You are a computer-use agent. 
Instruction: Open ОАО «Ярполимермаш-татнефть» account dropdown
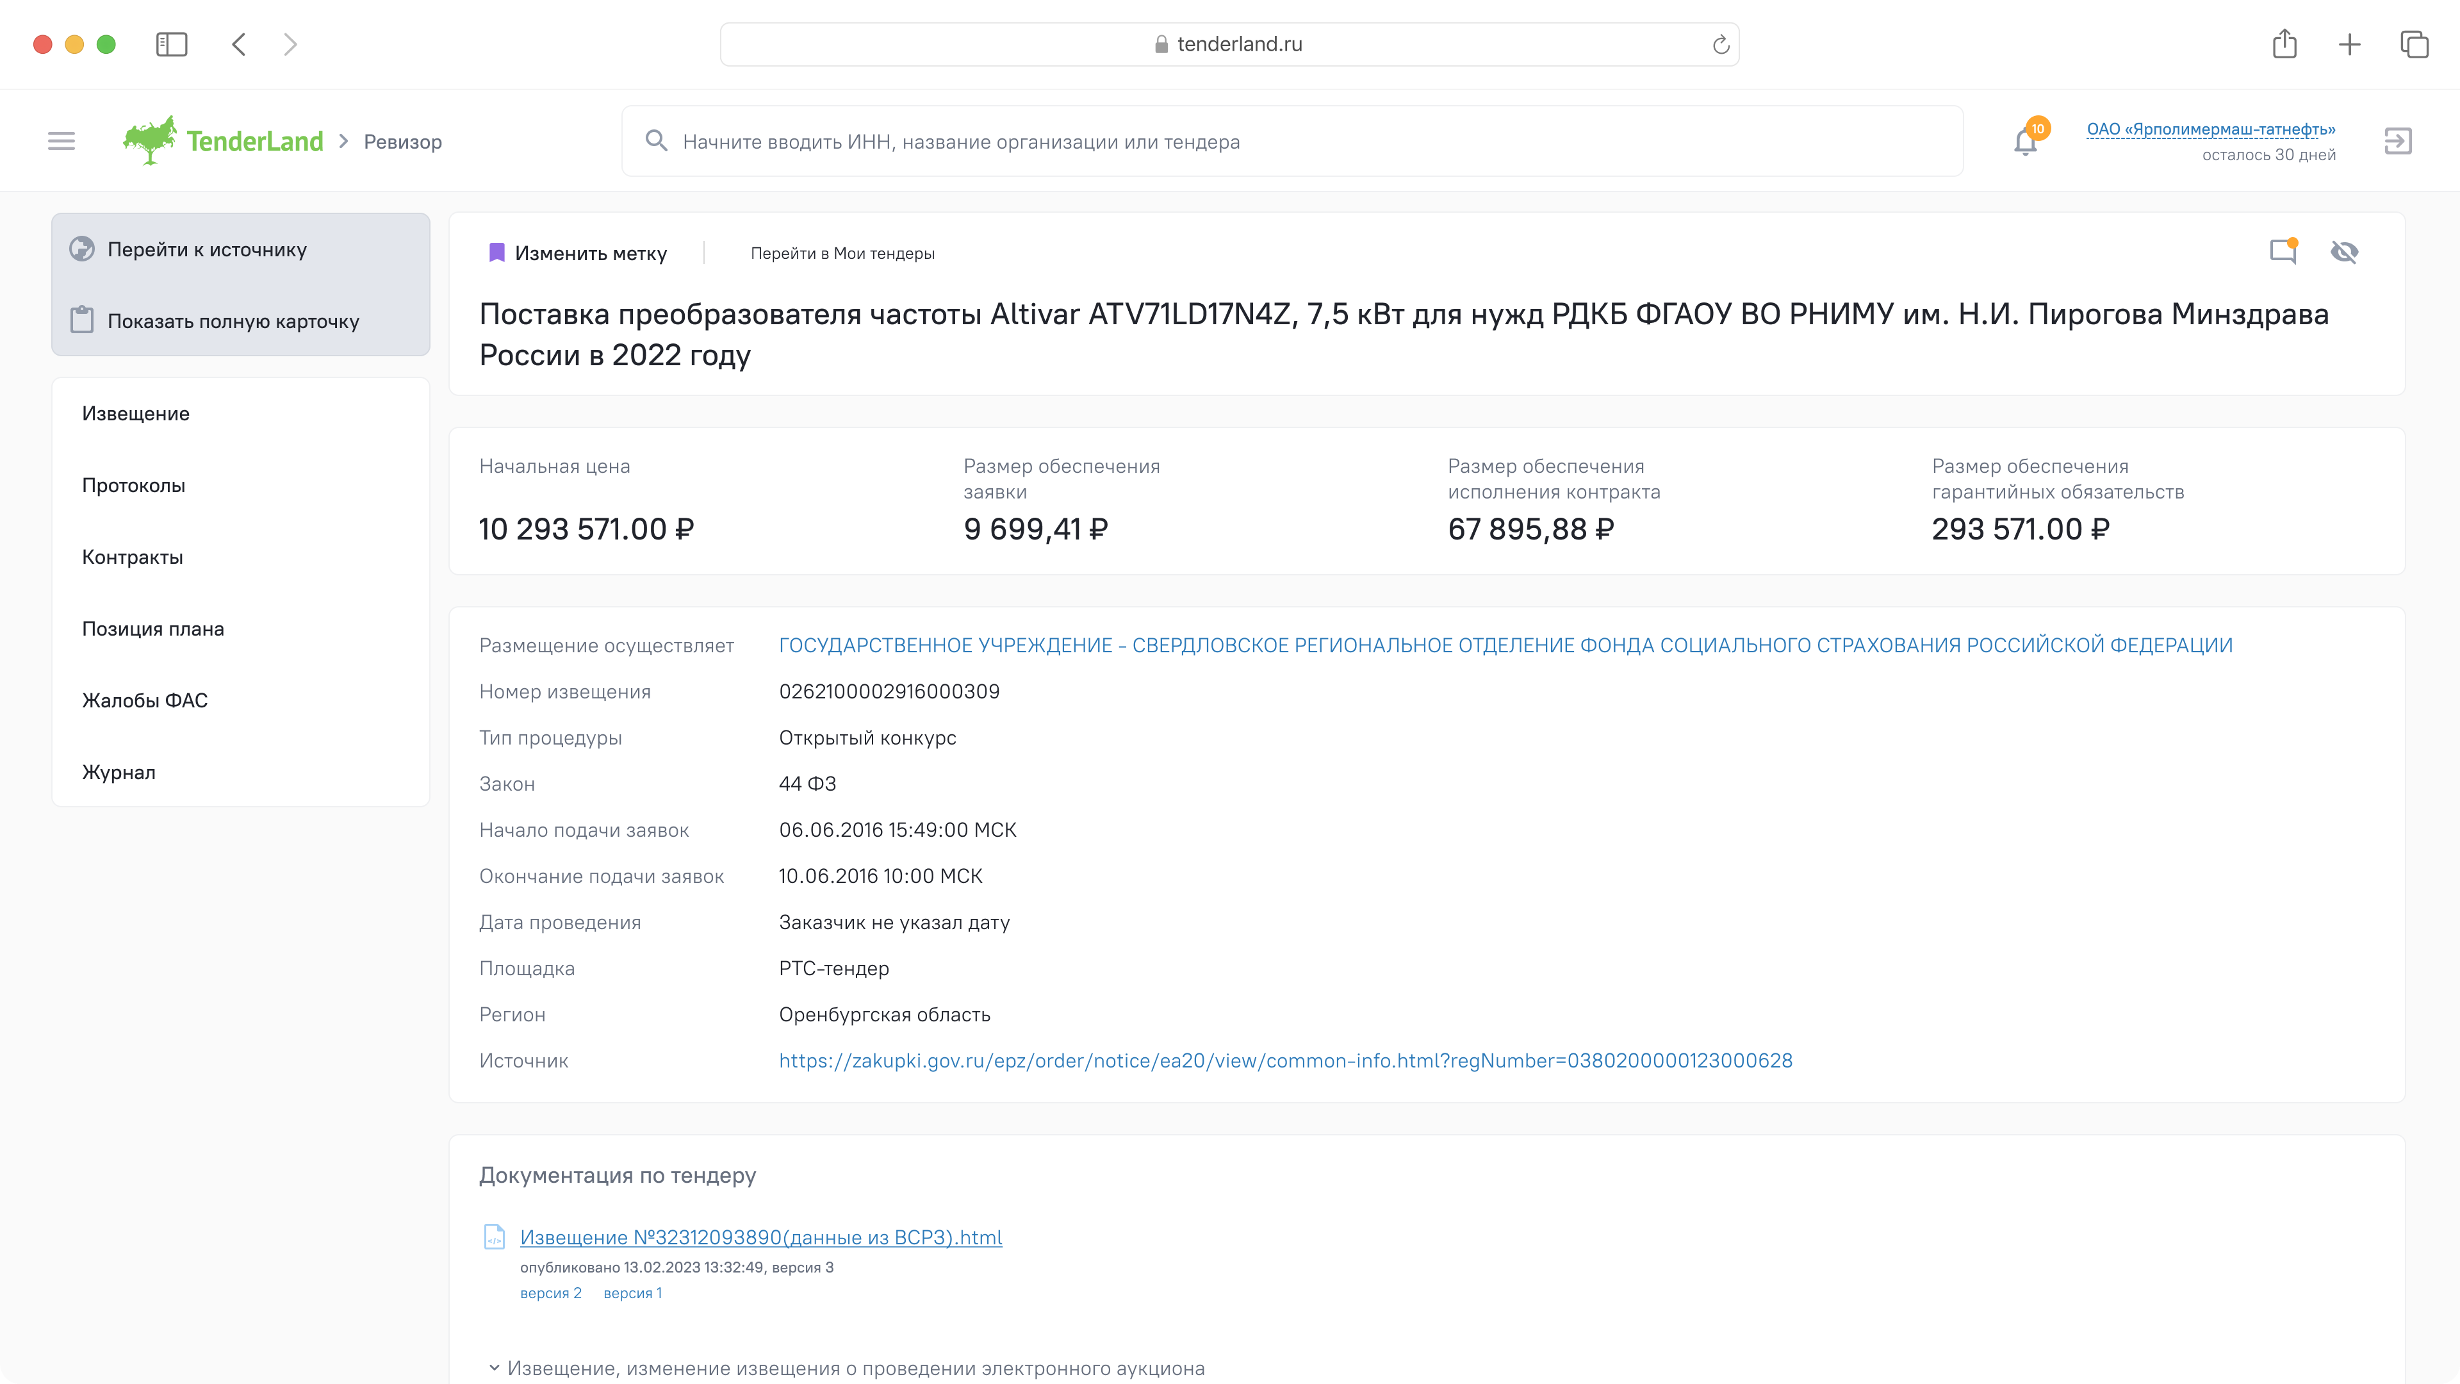point(2211,129)
